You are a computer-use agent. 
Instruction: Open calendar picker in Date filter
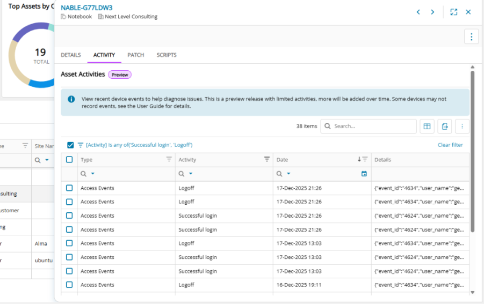click(x=364, y=174)
